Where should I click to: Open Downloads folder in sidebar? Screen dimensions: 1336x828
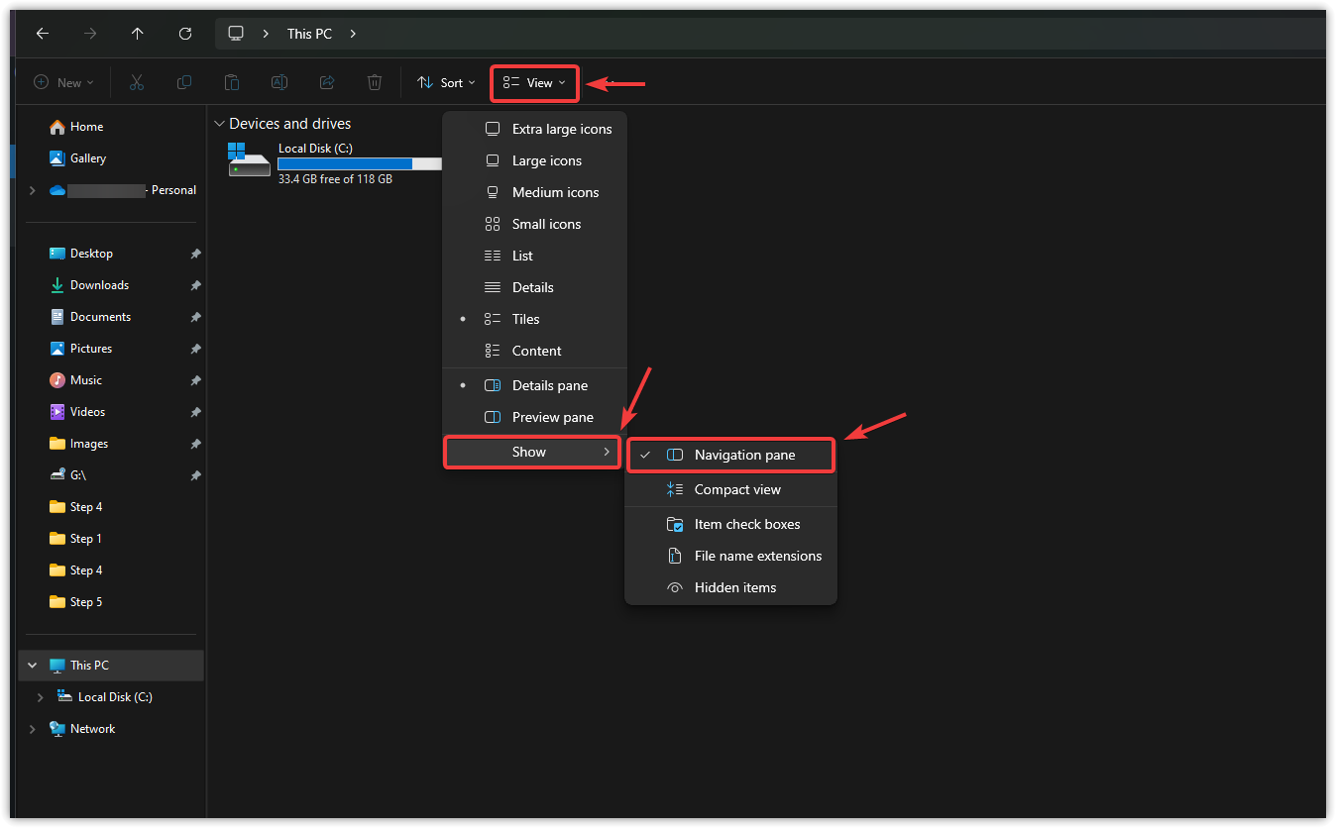(x=99, y=285)
